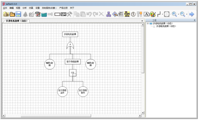Click the clock icon in toolbar
Image resolution: width=199 pixels, height=120 pixels.
[133, 14]
